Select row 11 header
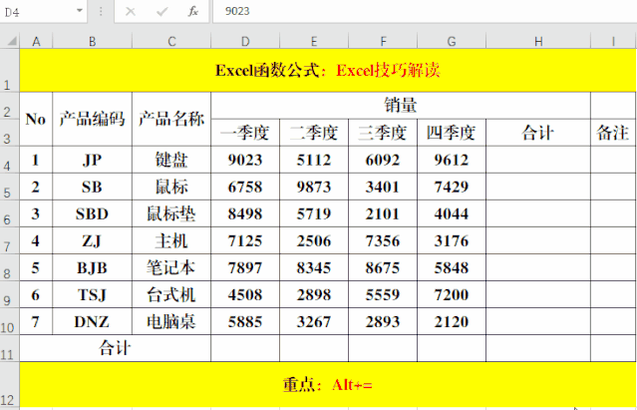The image size is (637, 410). (10, 349)
